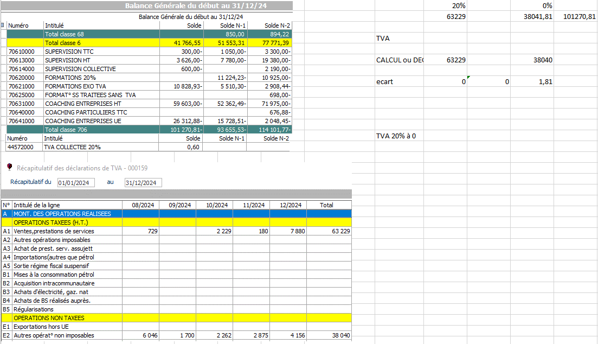Select account 70621000 FORMATIONS EXO TVA
598x344 pixels.
149,86
